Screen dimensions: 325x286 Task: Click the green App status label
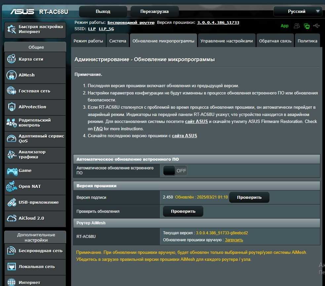[284, 26]
